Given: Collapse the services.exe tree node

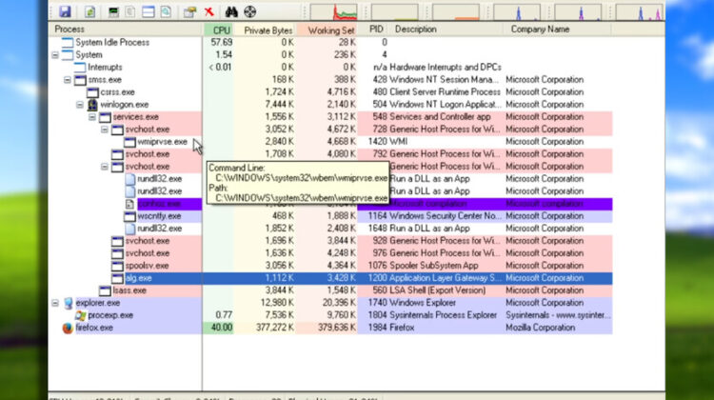Looking at the screenshot, I should point(92,117).
